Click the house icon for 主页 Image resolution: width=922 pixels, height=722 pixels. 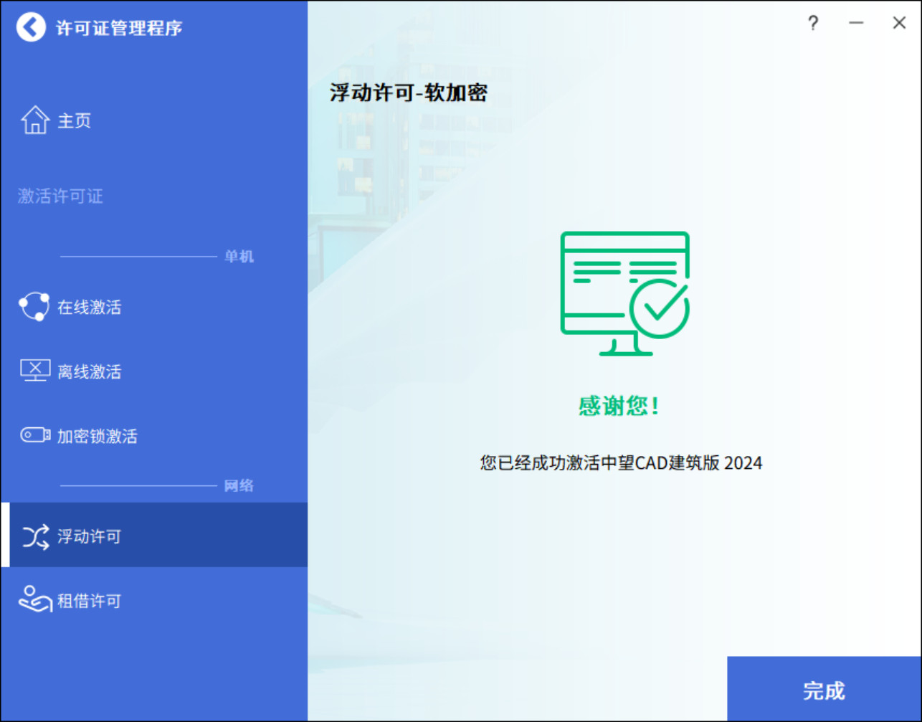coord(34,120)
